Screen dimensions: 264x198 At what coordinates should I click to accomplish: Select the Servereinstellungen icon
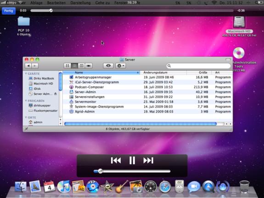(71, 97)
